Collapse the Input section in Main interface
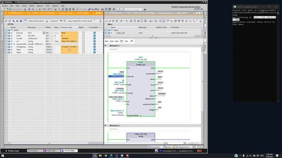Viewport: 282px width, 158px height. tap(111, 30)
